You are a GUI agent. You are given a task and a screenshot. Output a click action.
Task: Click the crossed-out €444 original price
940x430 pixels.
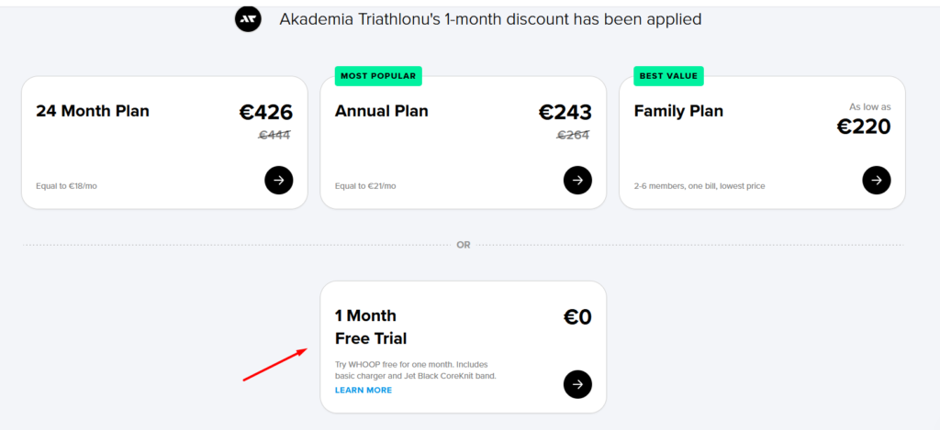tap(274, 135)
